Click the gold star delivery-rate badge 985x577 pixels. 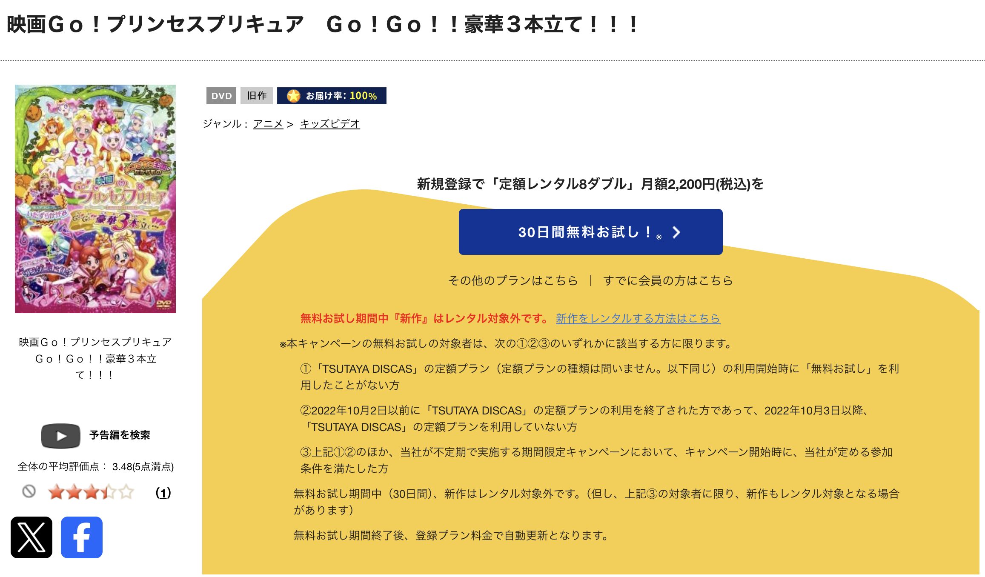tap(332, 96)
